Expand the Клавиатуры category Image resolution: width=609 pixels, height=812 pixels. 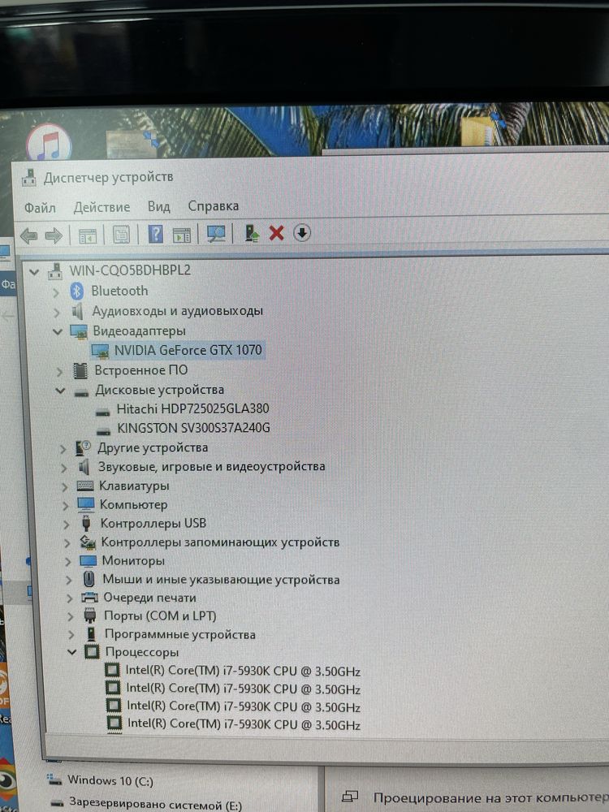click(64, 487)
